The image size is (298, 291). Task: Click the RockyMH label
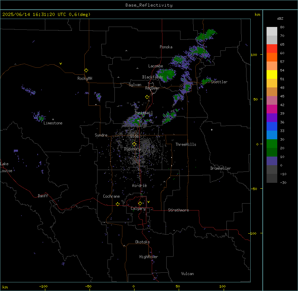point(85,78)
